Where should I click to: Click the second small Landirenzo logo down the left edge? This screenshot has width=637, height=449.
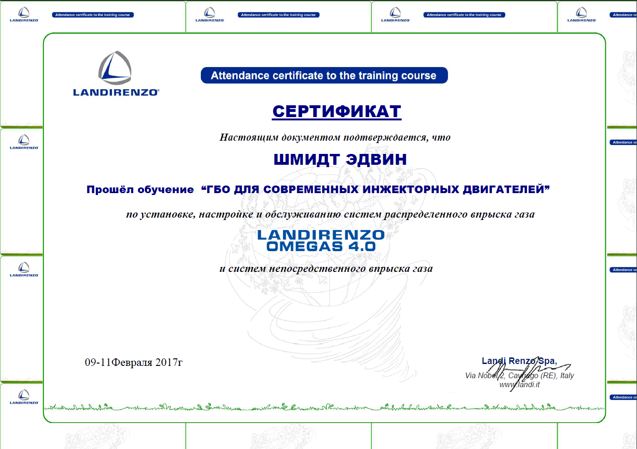pyautogui.click(x=24, y=142)
